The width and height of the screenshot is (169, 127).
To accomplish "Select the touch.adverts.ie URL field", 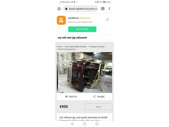I will (x=81, y=9).
